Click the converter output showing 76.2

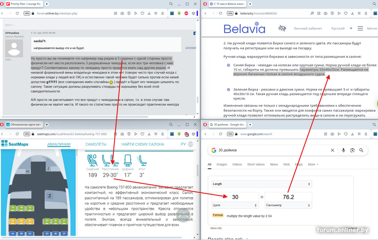click(288, 197)
